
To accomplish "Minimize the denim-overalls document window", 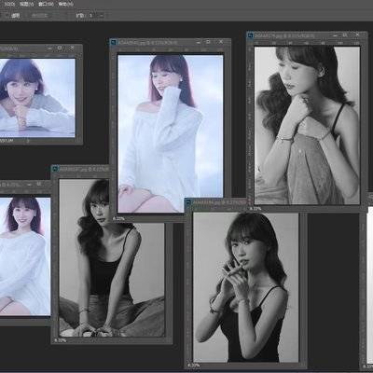I will click(x=335, y=35).
